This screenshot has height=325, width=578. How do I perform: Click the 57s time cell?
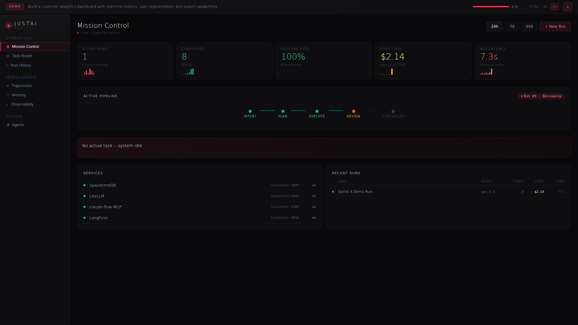[561, 192]
